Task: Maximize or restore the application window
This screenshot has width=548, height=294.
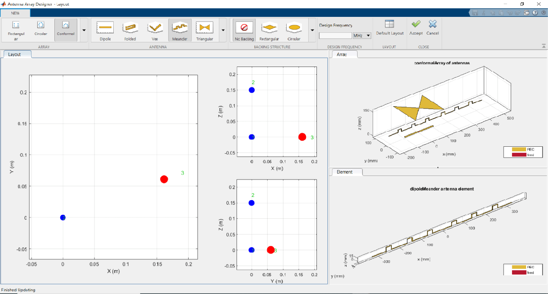Action: click(522, 4)
